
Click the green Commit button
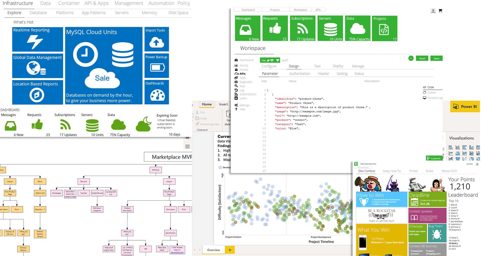pyautogui.click(x=434, y=158)
